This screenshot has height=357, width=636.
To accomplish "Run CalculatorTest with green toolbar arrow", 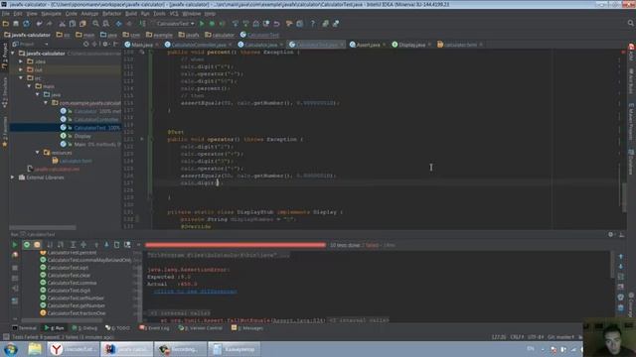I will (x=202, y=24).
